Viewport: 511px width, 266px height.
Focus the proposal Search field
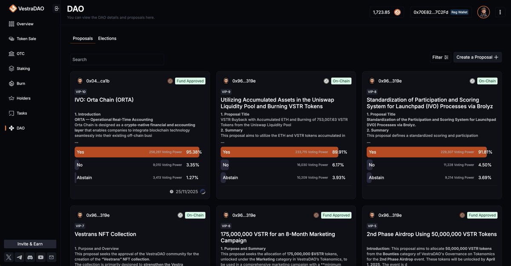(117, 59)
